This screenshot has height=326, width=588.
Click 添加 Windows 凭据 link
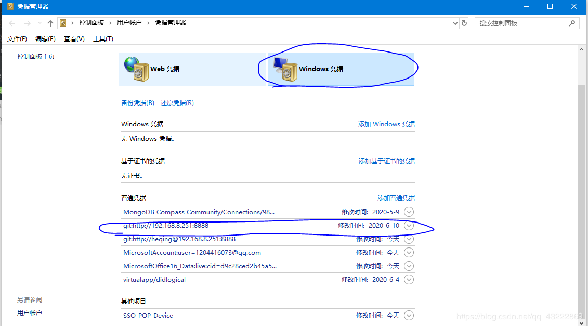386,124
